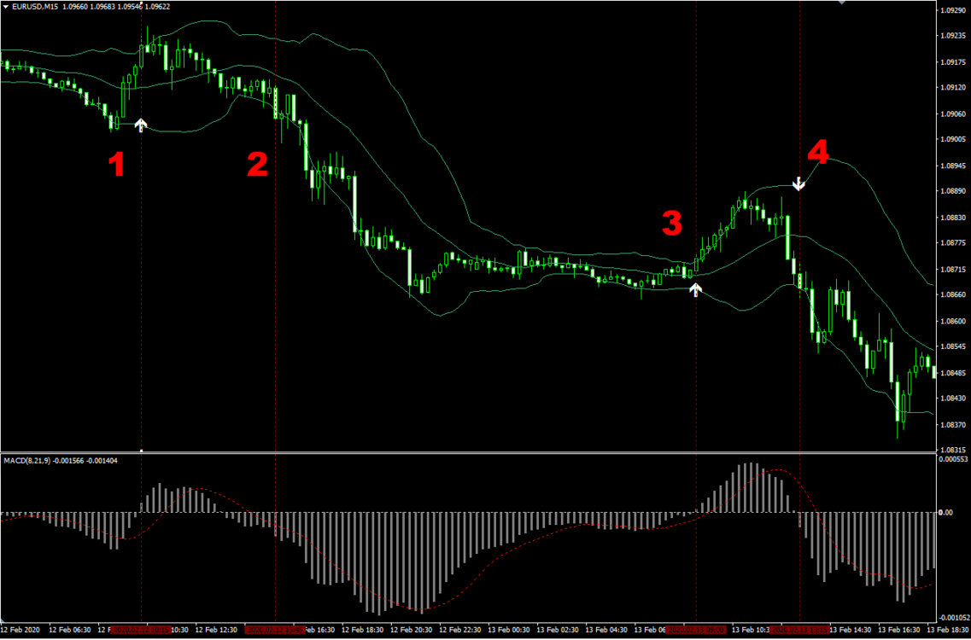Viewport: 971px width, 640px height.
Task: Click the 12 Feb 20:30 time axis label
Action: coord(412,630)
